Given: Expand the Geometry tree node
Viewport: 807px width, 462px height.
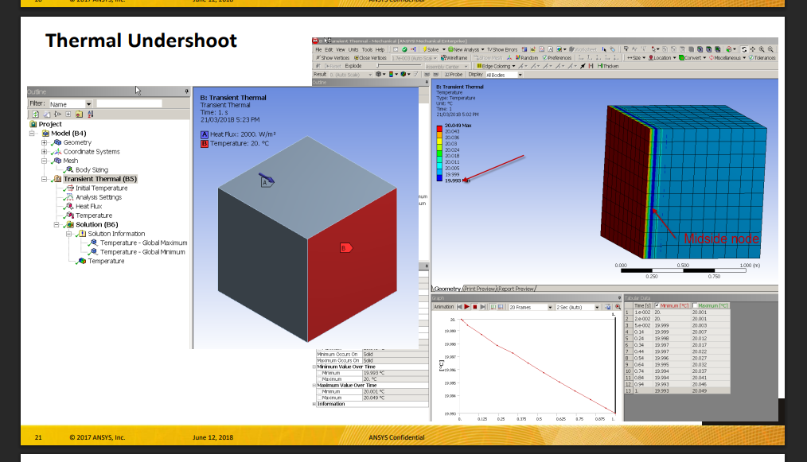Looking at the screenshot, I should tap(45, 142).
